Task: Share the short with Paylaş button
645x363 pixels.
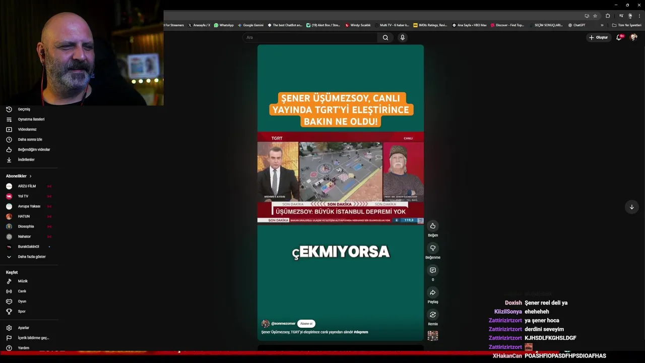Action: click(432, 292)
